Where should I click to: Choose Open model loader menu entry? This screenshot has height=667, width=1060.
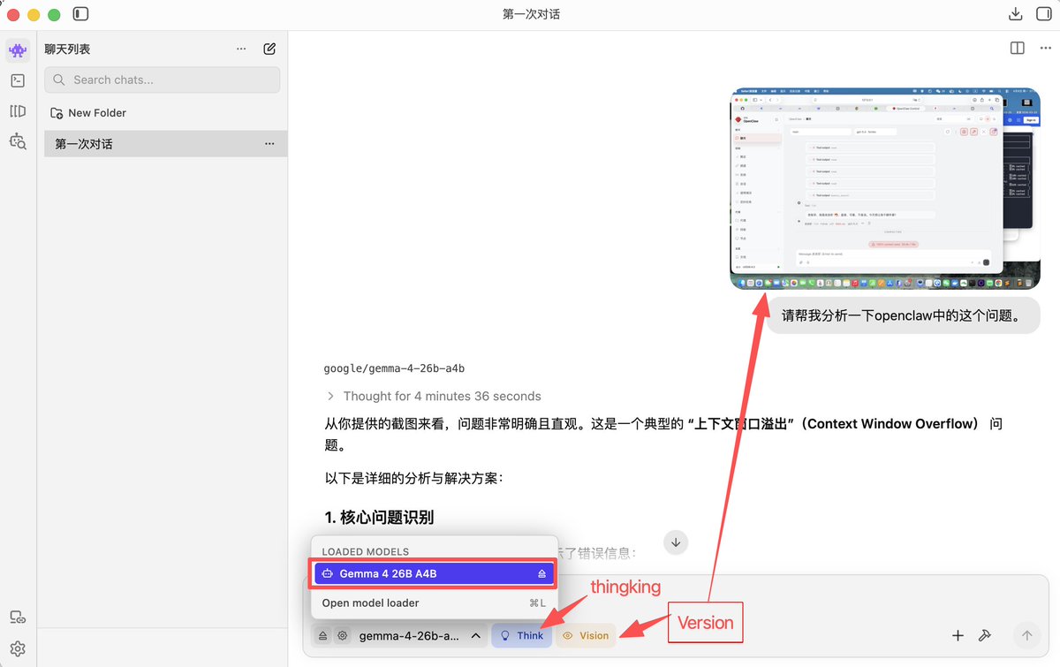(x=434, y=603)
